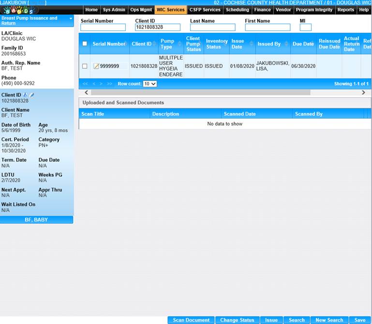Focus the Serial Number search field
This screenshot has width=372, height=324.
(x=103, y=27)
